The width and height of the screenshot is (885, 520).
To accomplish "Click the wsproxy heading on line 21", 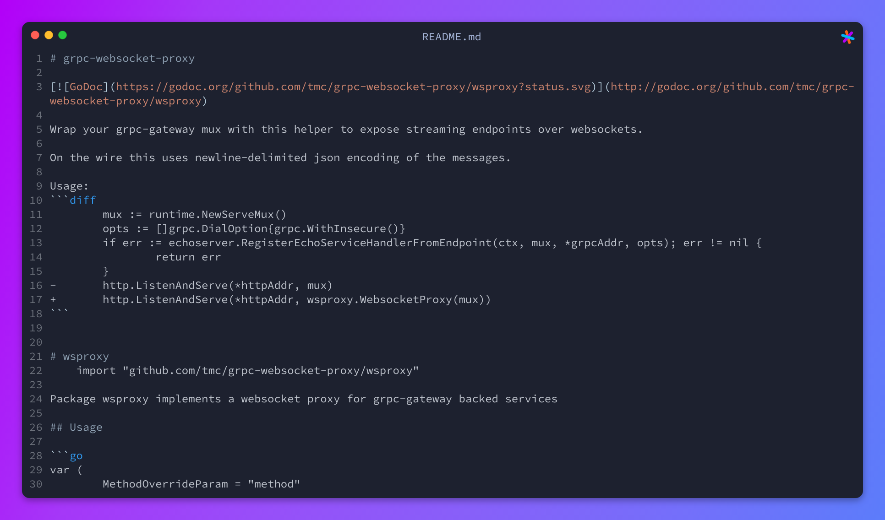I will pos(80,357).
